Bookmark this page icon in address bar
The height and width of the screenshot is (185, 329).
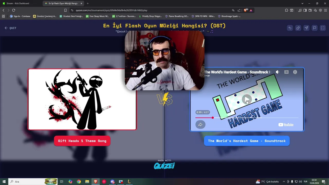pyautogui.click(x=65, y=10)
